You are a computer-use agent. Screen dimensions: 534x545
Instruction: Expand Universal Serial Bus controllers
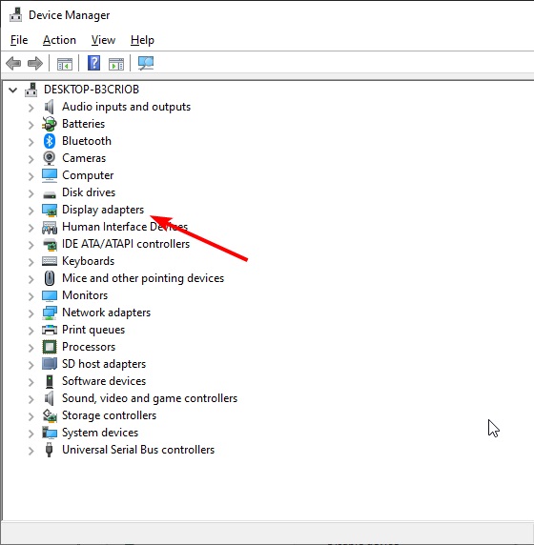(31, 451)
